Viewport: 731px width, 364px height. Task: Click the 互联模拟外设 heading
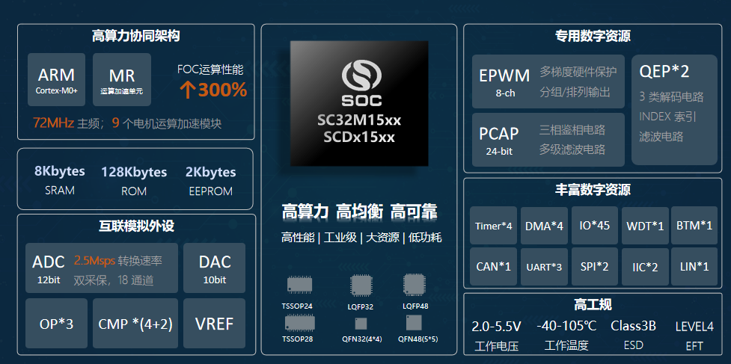click(136, 226)
